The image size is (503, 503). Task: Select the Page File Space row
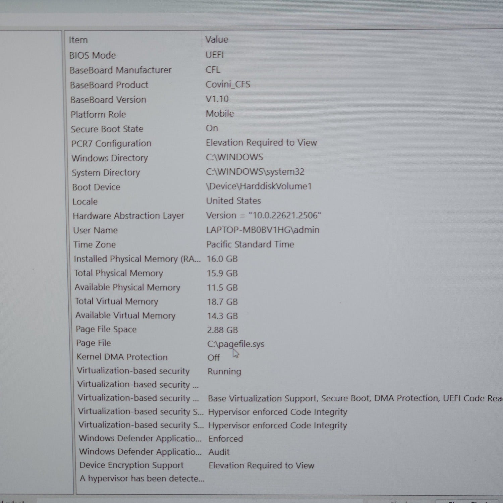pyautogui.click(x=106, y=329)
